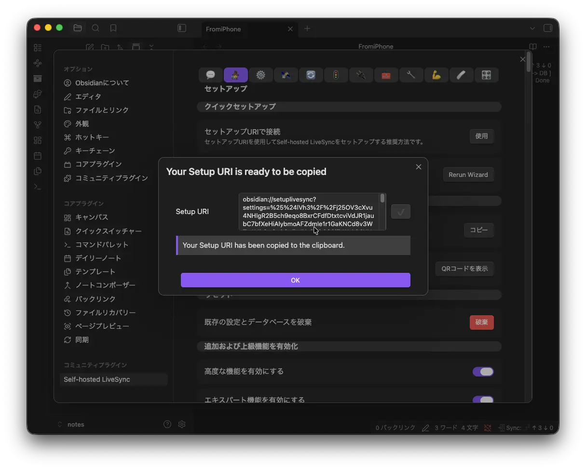The height and width of the screenshot is (470, 586).
Task: Open the satellite remote configuration tab icon
Action: 286,75
